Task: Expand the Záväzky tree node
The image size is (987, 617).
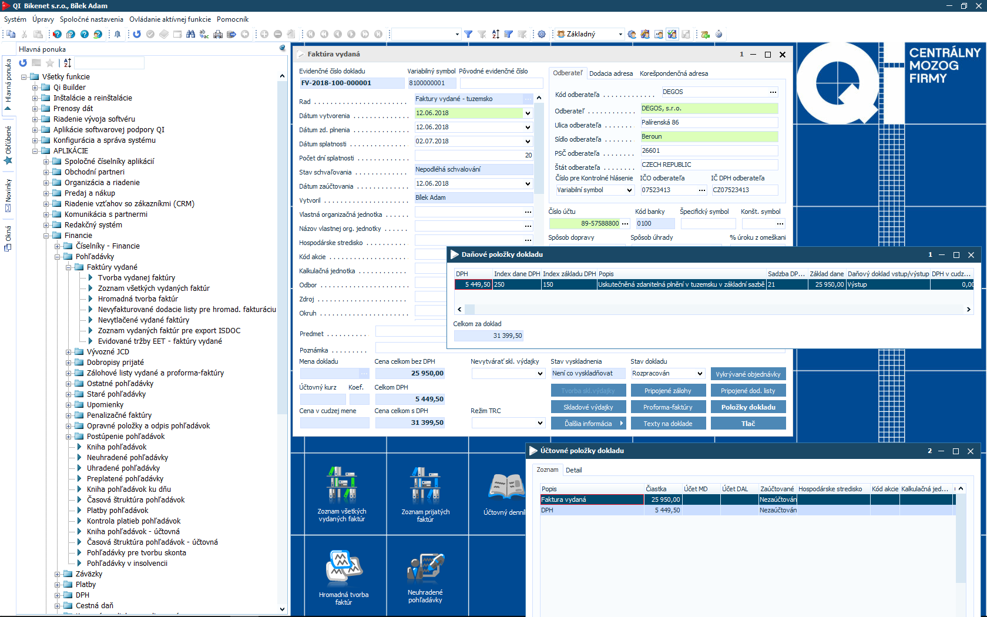Action: [x=58, y=574]
